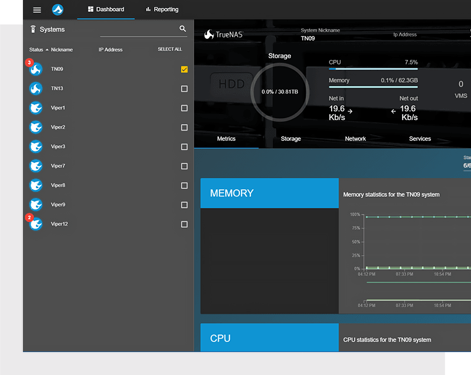The height and width of the screenshot is (375, 471).
Task: Click the Viper9 system icon
Action: coord(36,205)
